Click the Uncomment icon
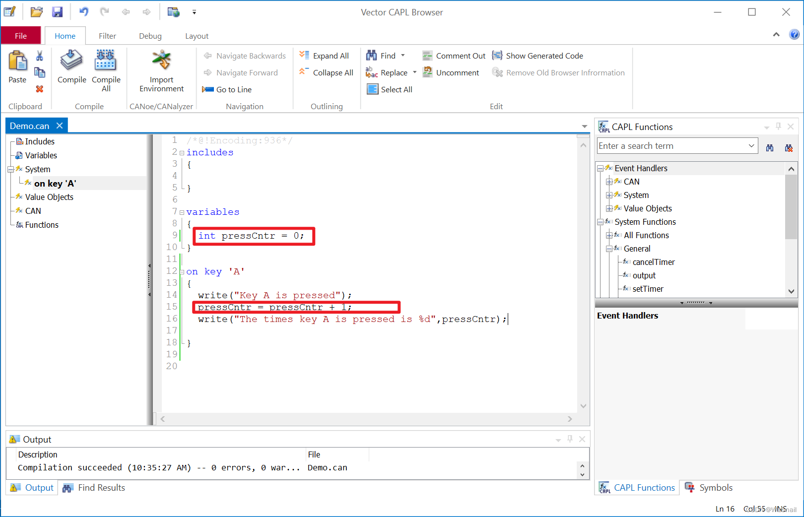This screenshot has width=804, height=517. pos(427,72)
